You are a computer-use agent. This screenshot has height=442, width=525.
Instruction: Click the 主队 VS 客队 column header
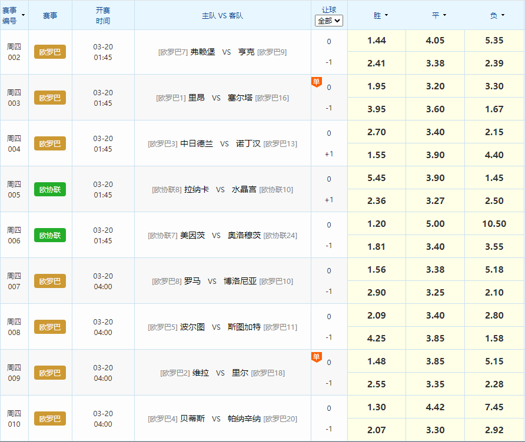point(222,15)
